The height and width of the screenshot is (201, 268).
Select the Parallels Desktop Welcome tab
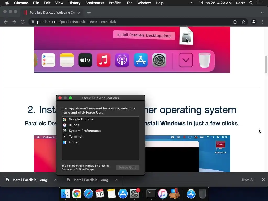tap(52, 13)
